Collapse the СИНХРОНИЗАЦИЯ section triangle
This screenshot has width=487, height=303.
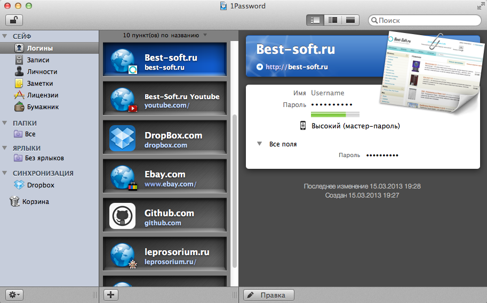pyautogui.click(x=5, y=173)
